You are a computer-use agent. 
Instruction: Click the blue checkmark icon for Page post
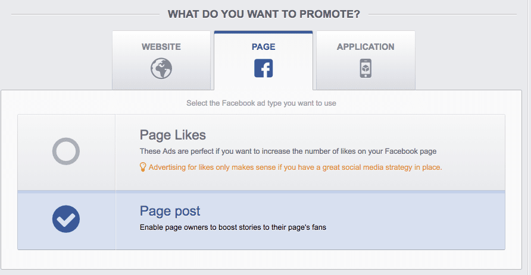click(66, 220)
